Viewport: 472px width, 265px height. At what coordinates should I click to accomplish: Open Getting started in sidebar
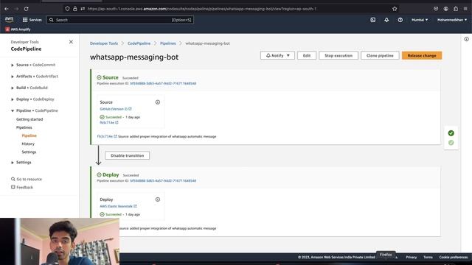29,119
